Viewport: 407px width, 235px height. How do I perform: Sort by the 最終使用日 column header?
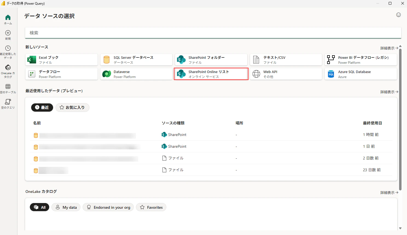click(x=373, y=123)
